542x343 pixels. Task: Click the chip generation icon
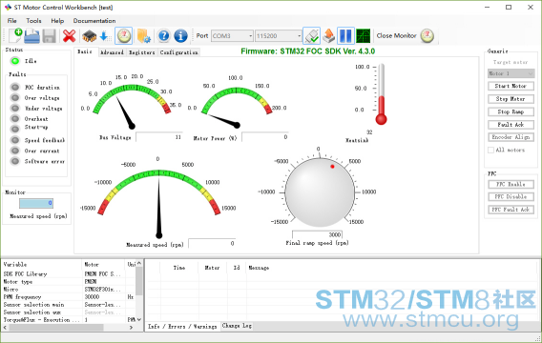coord(89,36)
